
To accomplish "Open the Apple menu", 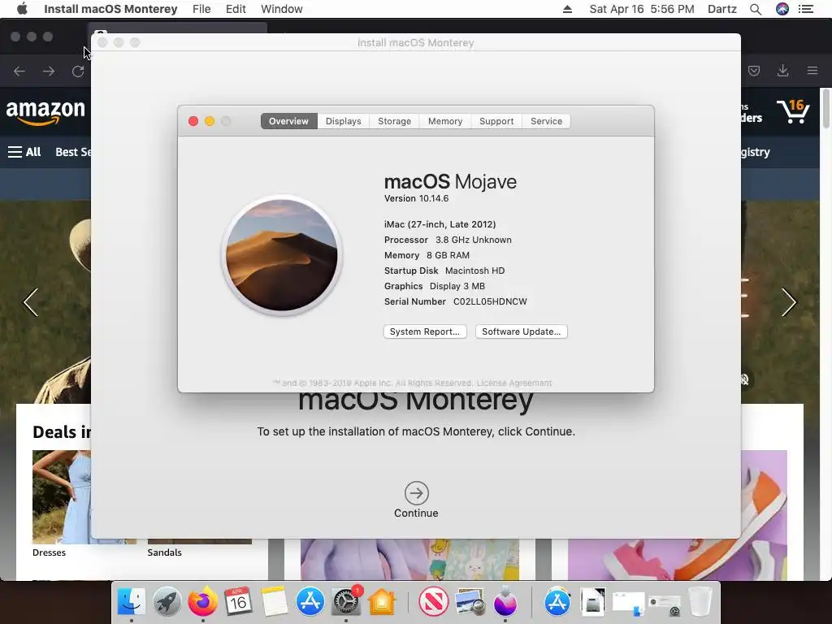I will [22, 9].
